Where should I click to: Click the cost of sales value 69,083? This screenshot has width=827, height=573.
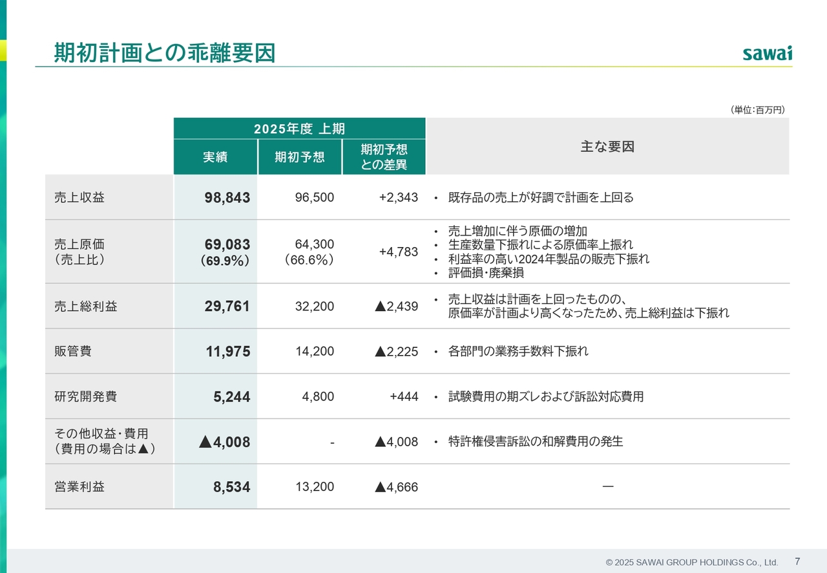click(227, 245)
